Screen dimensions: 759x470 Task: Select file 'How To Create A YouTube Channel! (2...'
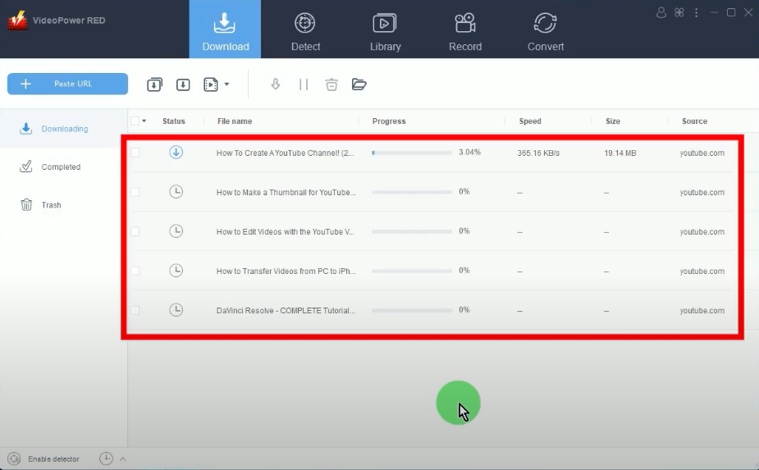[x=285, y=153]
